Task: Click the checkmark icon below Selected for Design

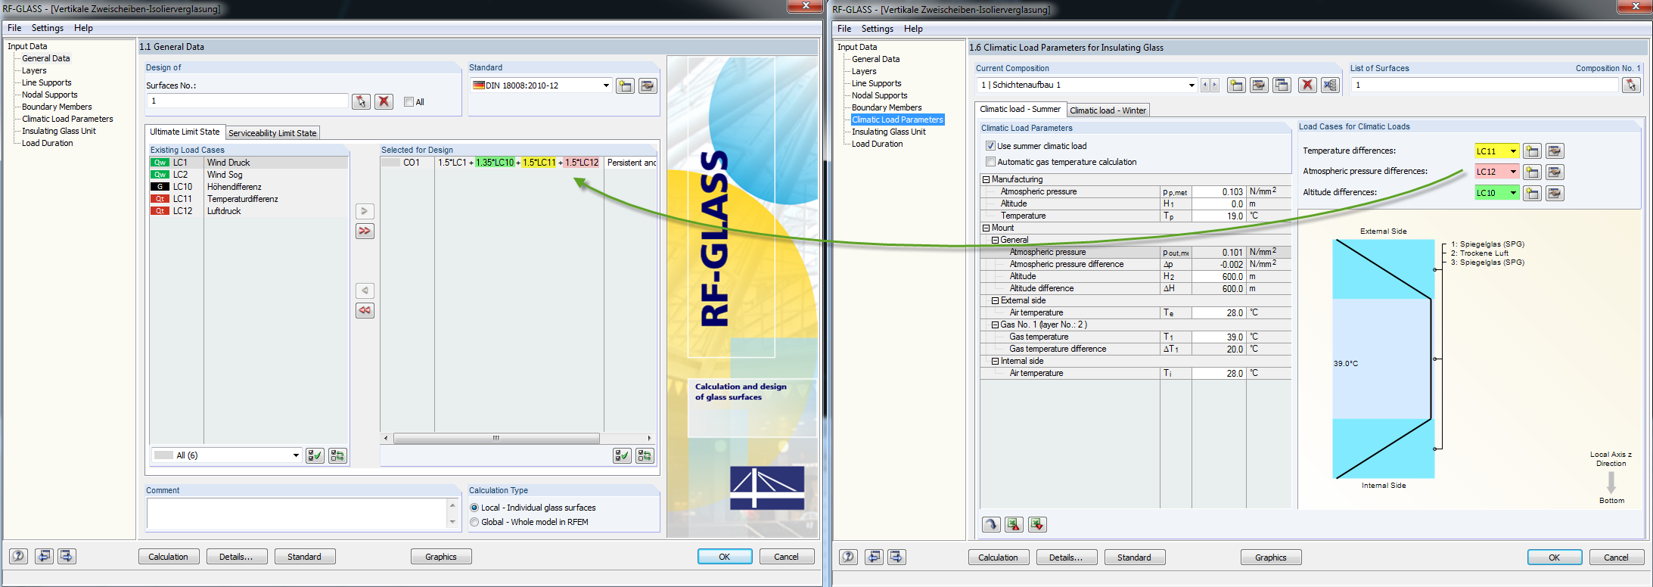Action: (622, 455)
